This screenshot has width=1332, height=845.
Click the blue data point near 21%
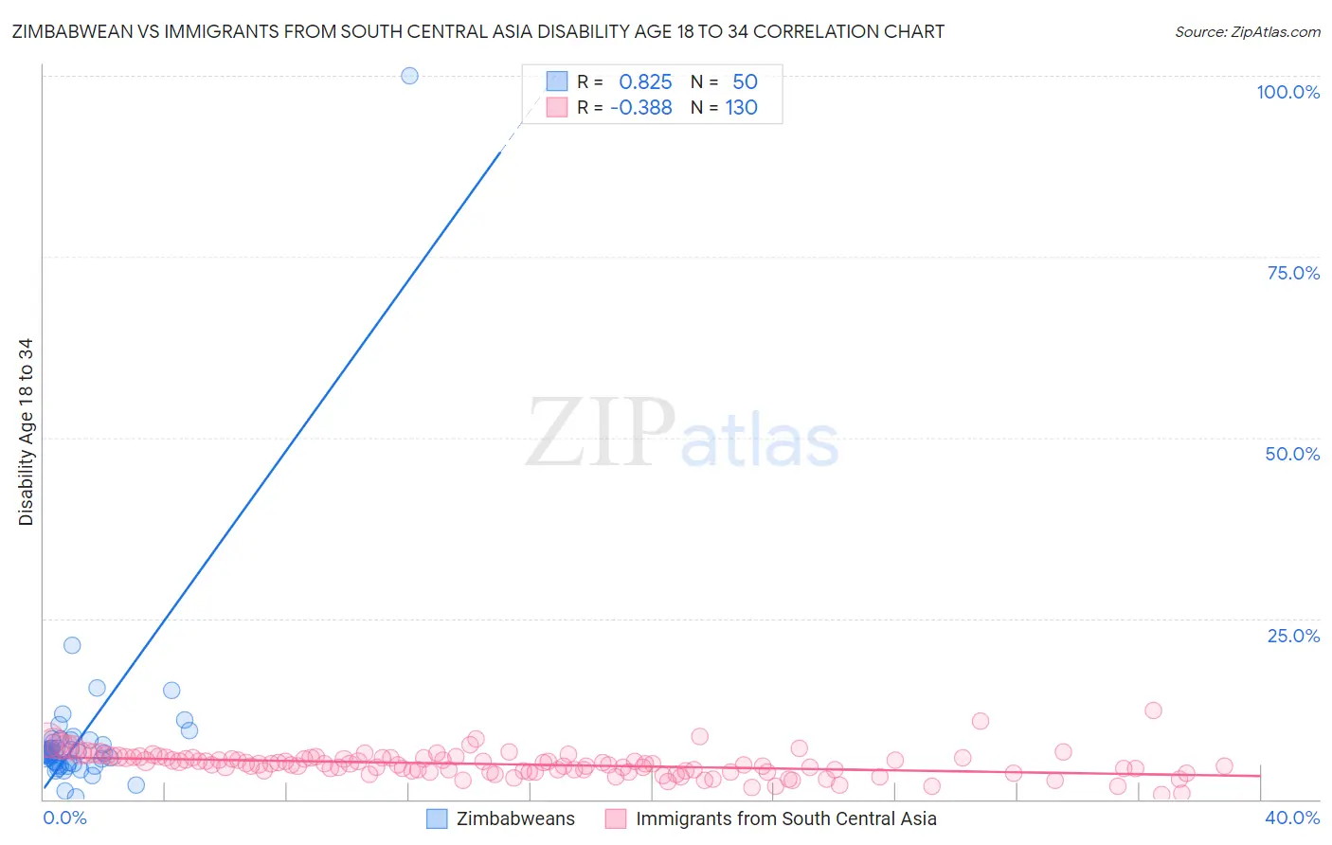coord(72,645)
